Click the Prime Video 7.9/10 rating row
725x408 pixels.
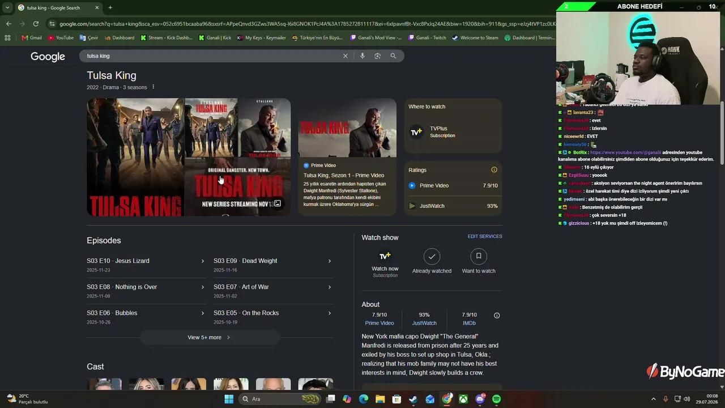click(453, 185)
